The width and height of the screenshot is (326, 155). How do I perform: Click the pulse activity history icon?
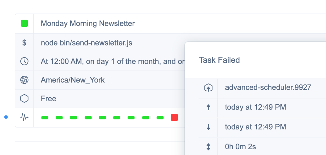(x=24, y=117)
